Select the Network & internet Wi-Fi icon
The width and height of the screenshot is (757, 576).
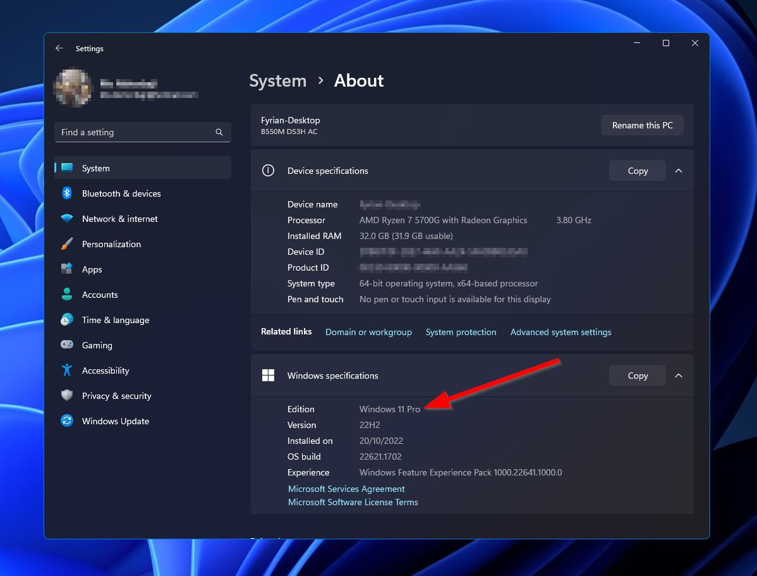click(67, 219)
